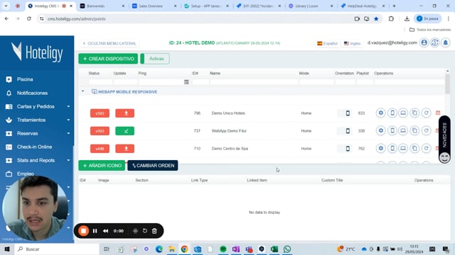Image resolution: width=455 pixels, height=255 pixels.
Task: Toggle the Activas filter button
Action: click(x=155, y=59)
